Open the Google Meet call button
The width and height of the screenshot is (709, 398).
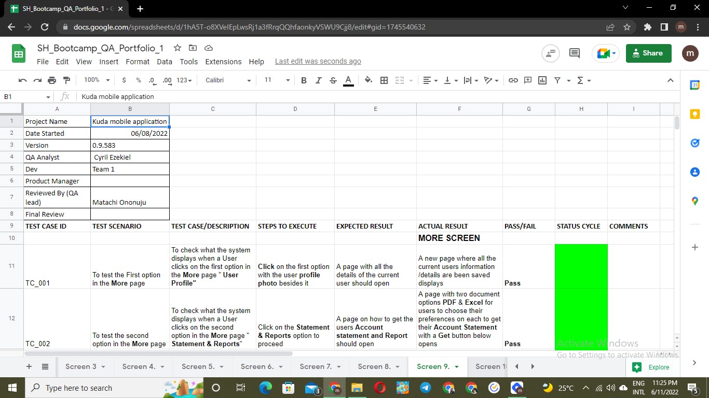(606, 53)
